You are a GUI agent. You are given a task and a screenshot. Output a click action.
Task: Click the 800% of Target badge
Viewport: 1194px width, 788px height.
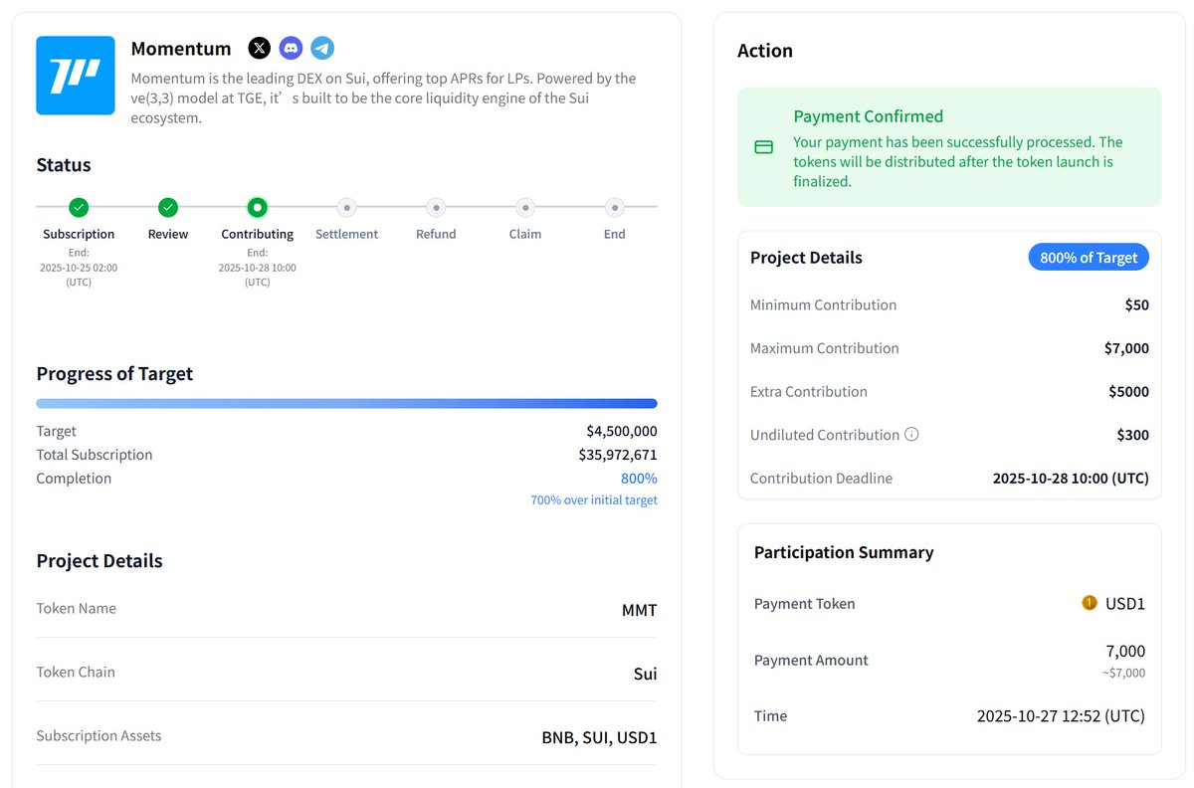tap(1089, 258)
